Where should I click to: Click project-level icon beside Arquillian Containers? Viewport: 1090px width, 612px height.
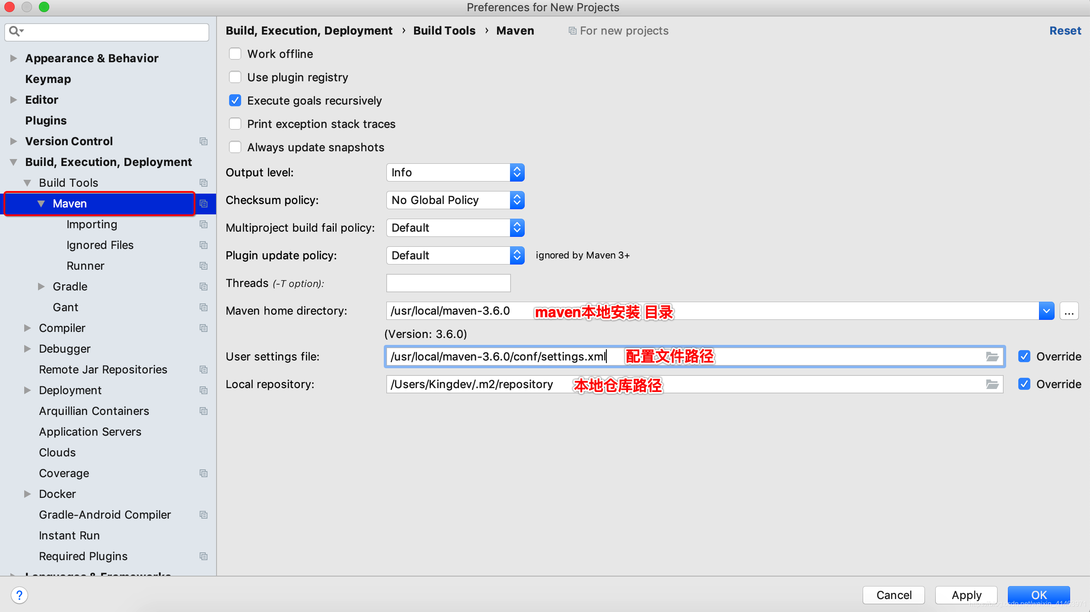coord(204,411)
